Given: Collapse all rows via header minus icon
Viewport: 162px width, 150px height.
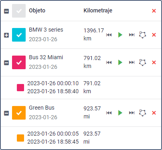Looking at the screenshot, I should tap(6, 11).
